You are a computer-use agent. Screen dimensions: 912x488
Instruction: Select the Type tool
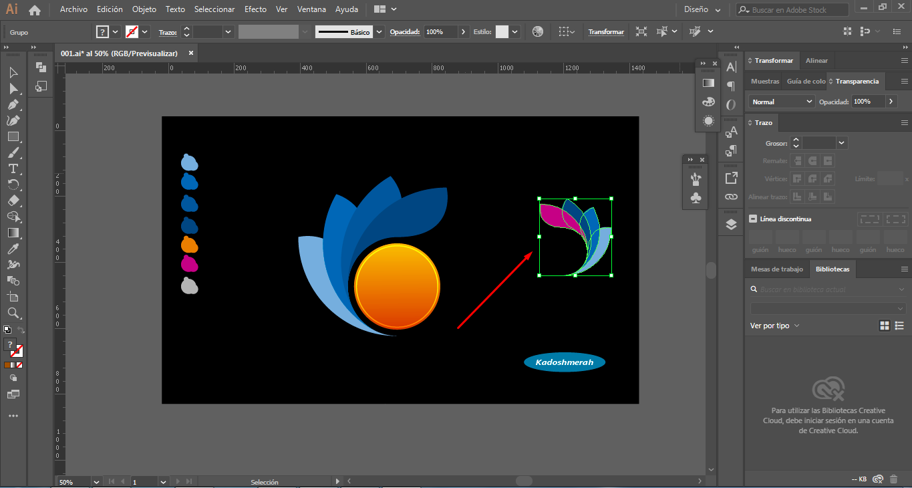(13, 168)
